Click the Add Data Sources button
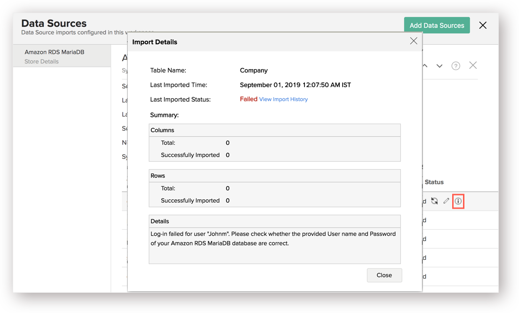Image resolution: width=519 pixels, height=313 pixels. coord(437,25)
